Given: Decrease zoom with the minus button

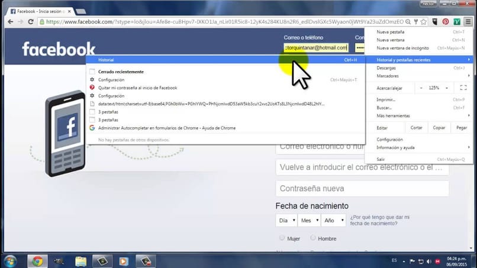Looking at the screenshot, I should (421, 88).
